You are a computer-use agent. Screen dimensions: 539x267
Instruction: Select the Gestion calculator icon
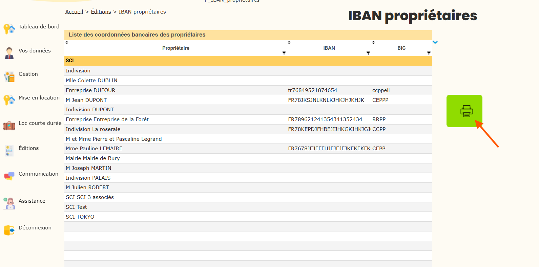click(x=9, y=77)
